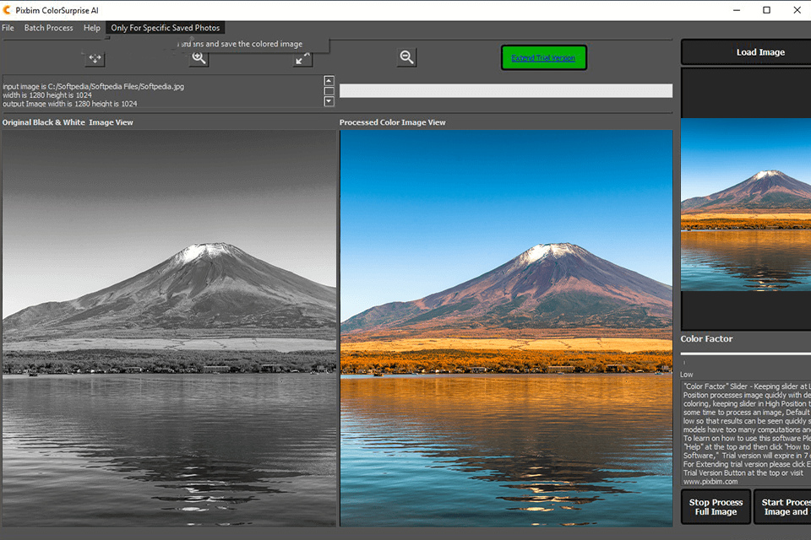Click the 'Low' slider label
Image resolution: width=811 pixels, height=540 pixels.
pyautogui.click(x=686, y=375)
